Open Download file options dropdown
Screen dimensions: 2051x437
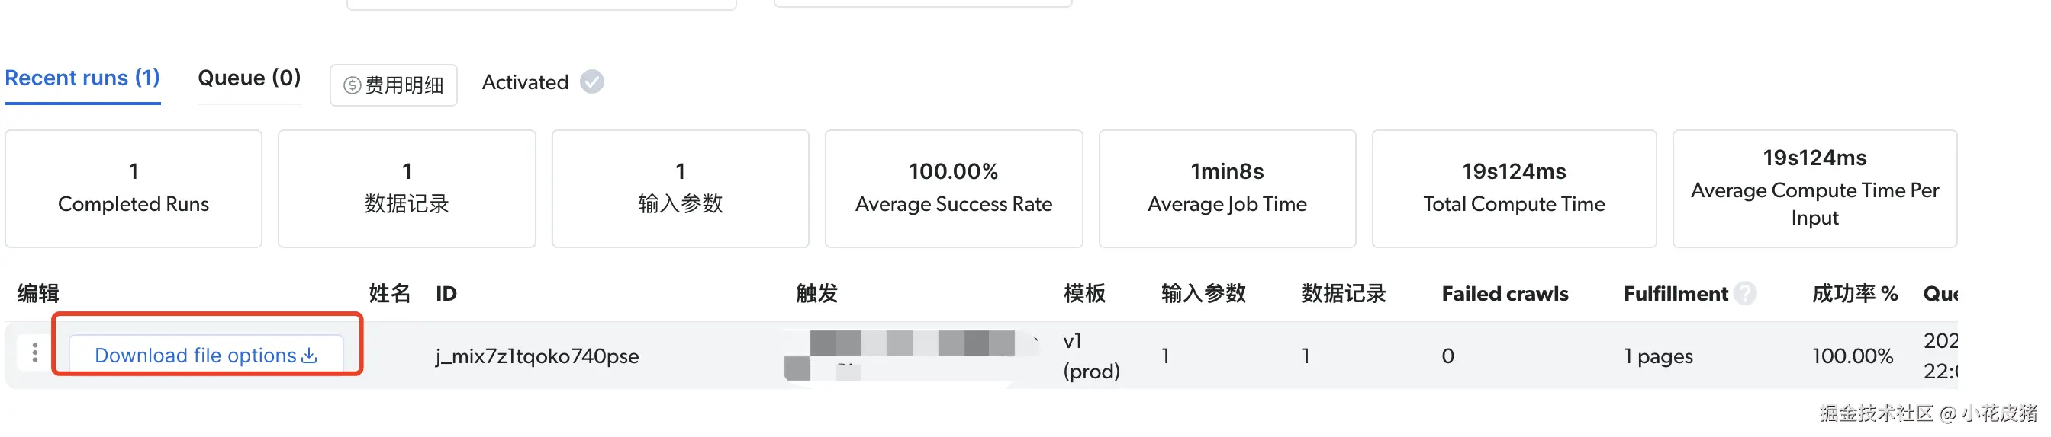point(205,356)
